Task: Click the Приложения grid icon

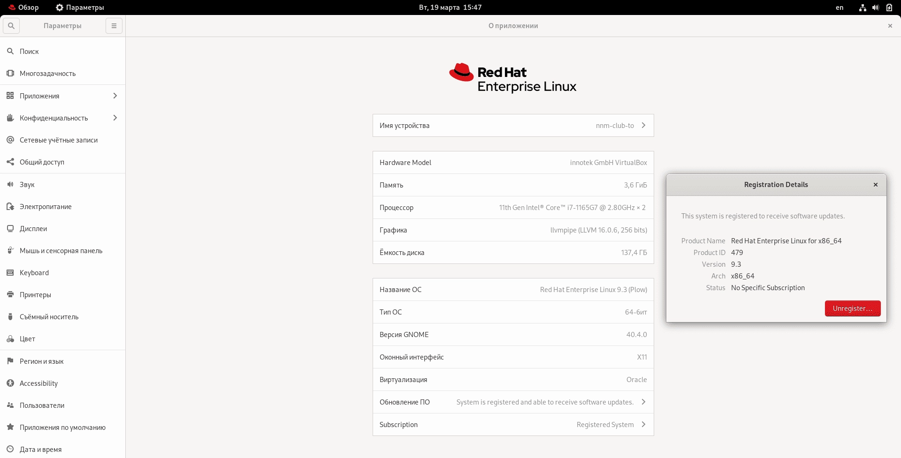Action: [x=10, y=96]
